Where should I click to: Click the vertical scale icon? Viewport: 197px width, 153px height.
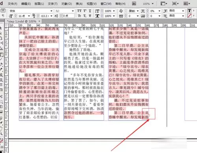97,11
